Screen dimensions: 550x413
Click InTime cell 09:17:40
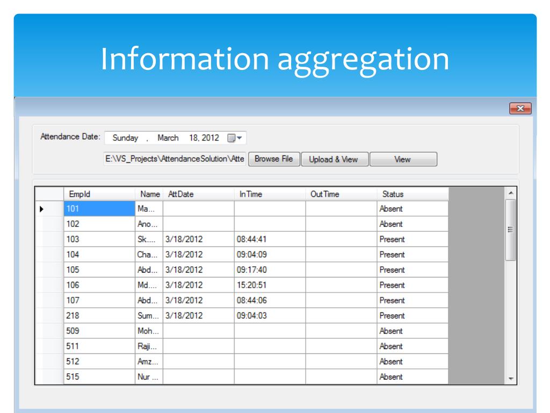[x=270, y=270]
